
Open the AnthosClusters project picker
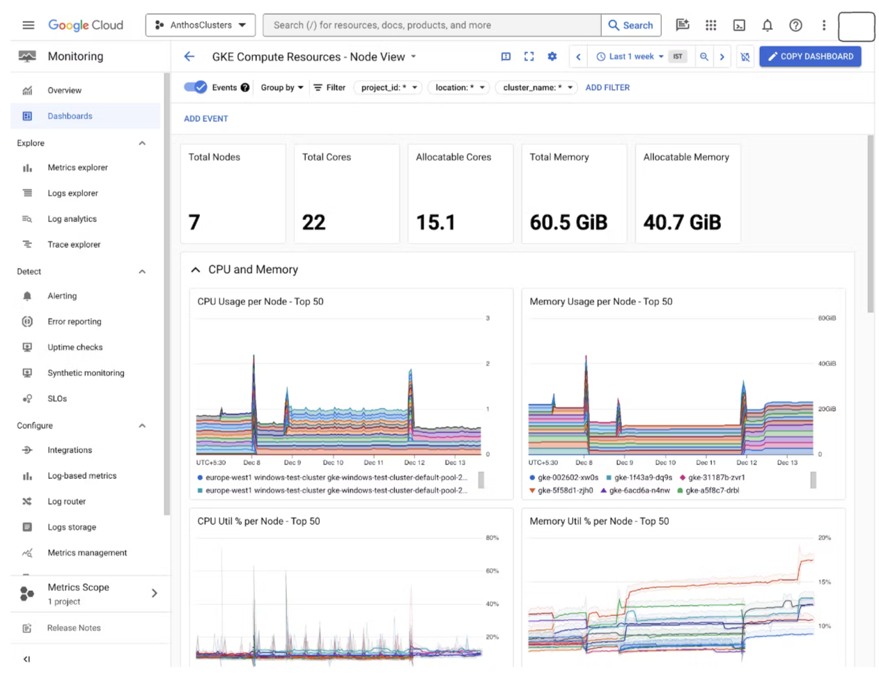(x=201, y=25)
